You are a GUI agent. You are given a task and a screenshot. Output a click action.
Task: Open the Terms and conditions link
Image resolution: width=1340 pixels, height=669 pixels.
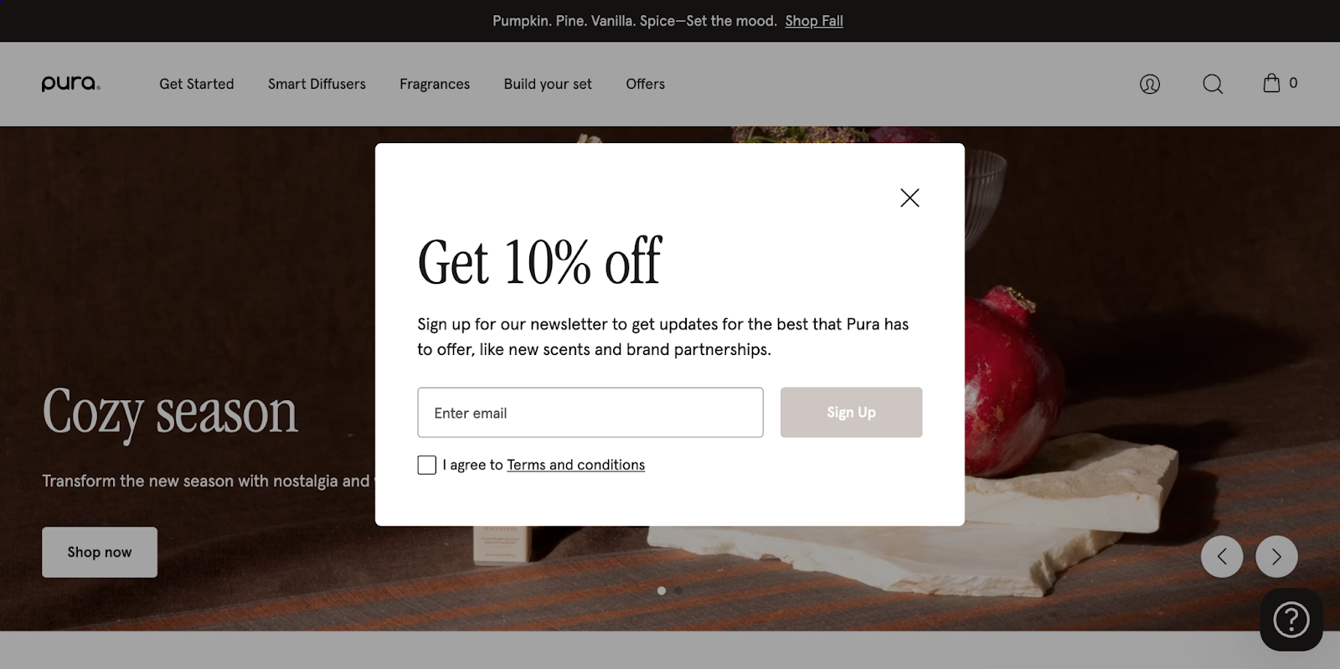coord(575,464)
